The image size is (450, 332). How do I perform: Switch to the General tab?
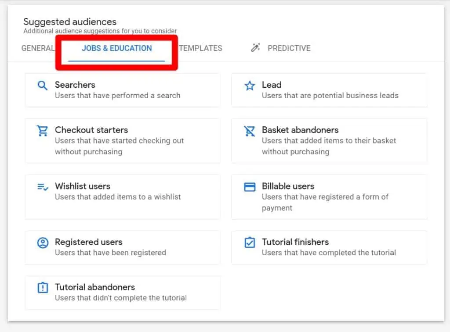(37, 48)
